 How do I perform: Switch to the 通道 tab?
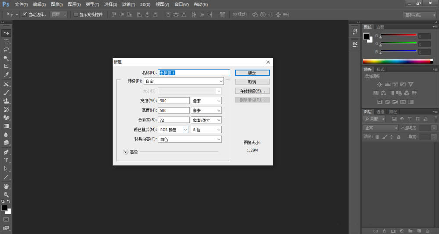pyautogui.click(x=380, y=112)
